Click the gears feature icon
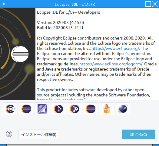The height and width of the screenshot is (146, 159). coord(75,109)
